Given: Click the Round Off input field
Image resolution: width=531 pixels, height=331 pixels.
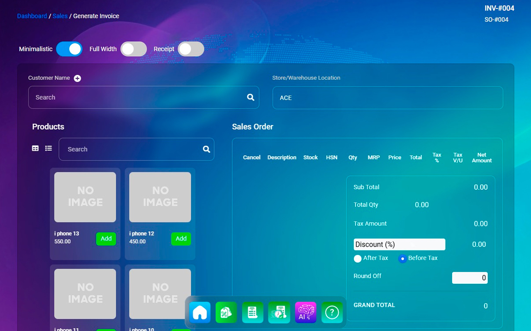Looking at the screenshot, I should (x=470, y=278).
